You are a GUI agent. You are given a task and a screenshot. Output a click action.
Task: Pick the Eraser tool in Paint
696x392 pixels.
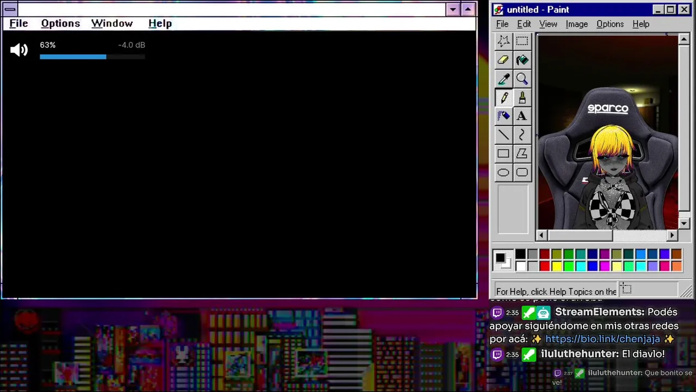503,60
